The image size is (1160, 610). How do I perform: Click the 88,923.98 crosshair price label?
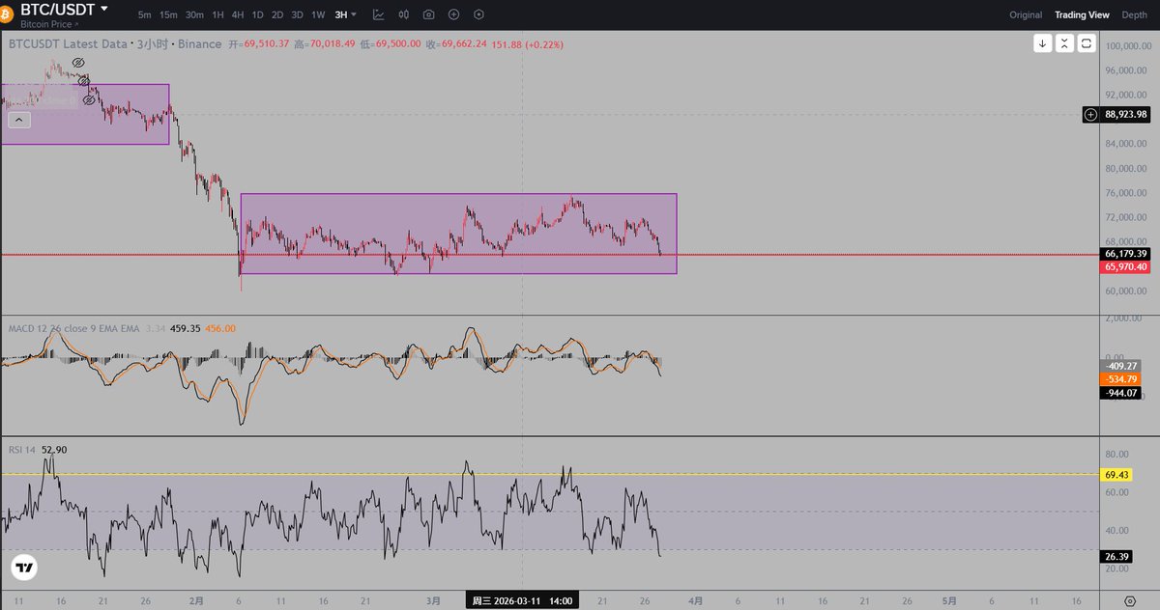click(x=1125, y=114)
